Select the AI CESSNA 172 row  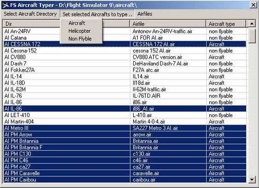pyautogui.click(x=125, y=44)
